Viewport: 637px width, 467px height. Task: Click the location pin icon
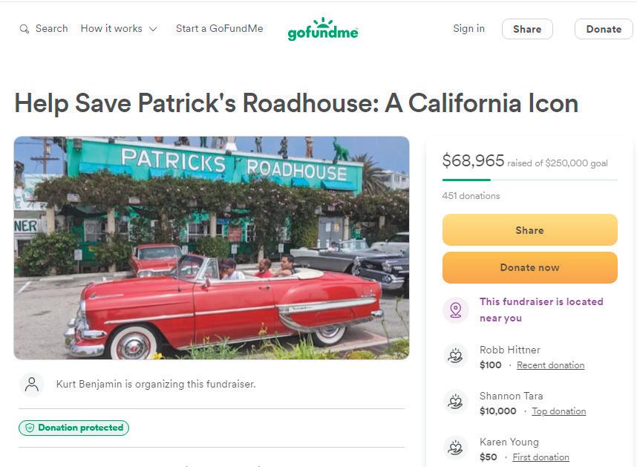click(455, 310)
